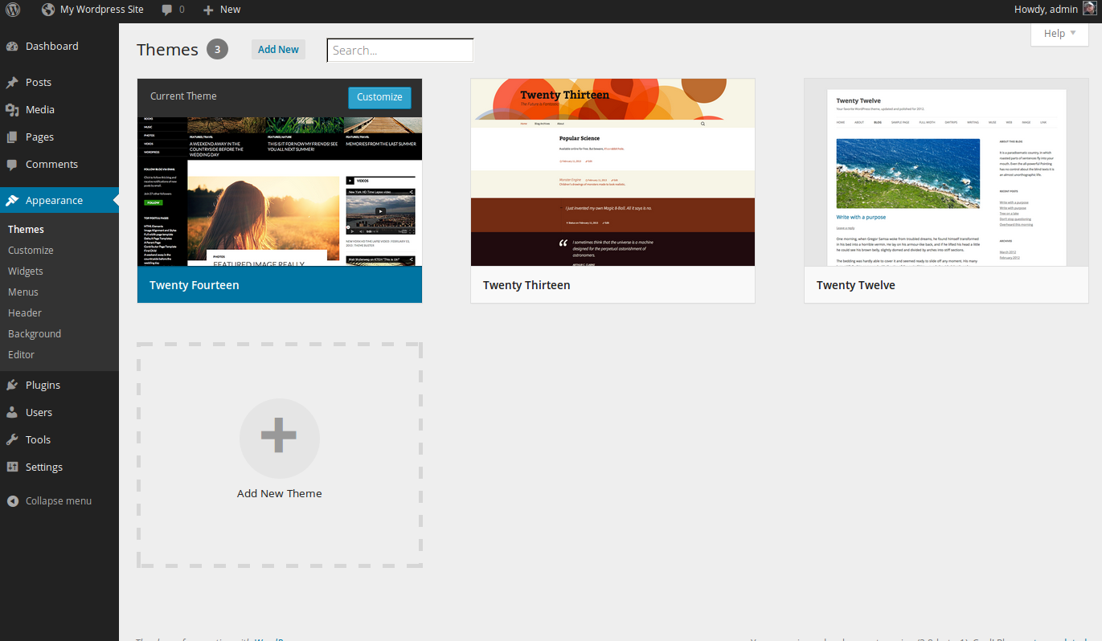
Task: Select Menus under Appearance
Action: tap(23, 292)
